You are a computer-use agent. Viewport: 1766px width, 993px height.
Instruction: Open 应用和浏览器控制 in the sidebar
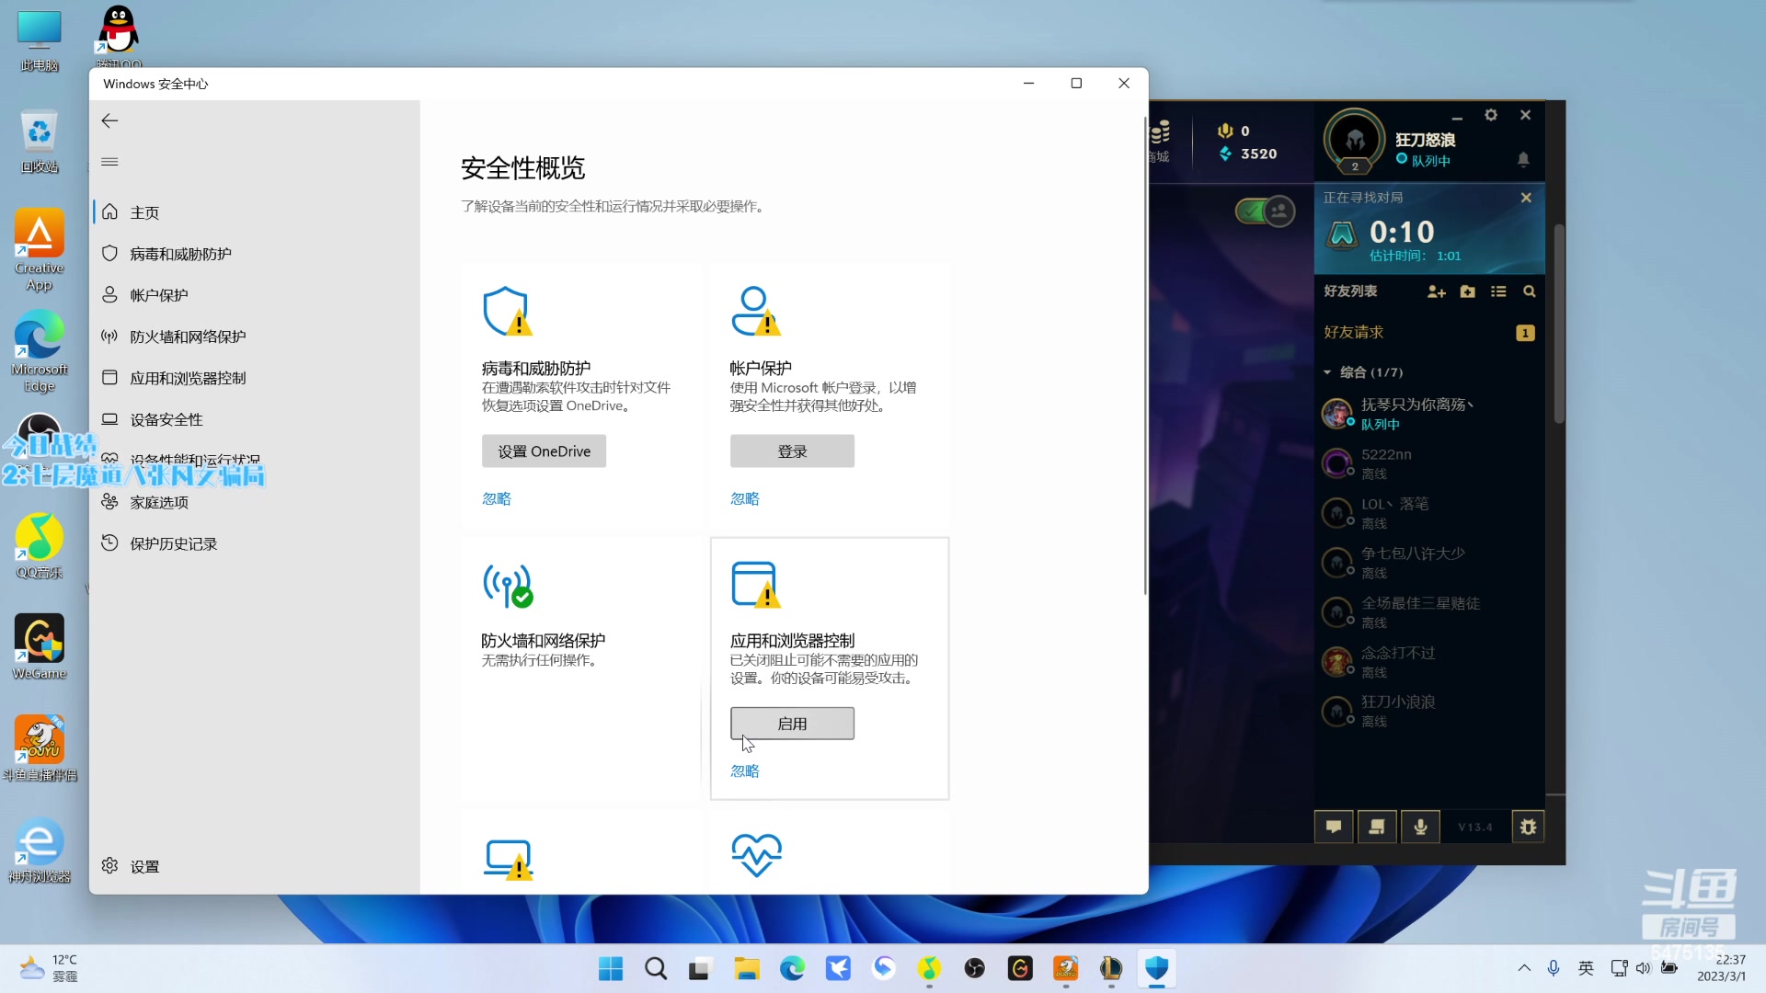(x=255, y=378)
